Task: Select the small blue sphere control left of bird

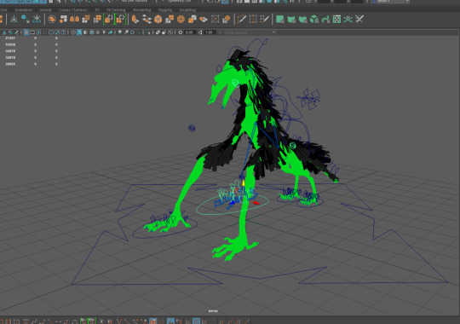Action: click(x=192, y=128)
